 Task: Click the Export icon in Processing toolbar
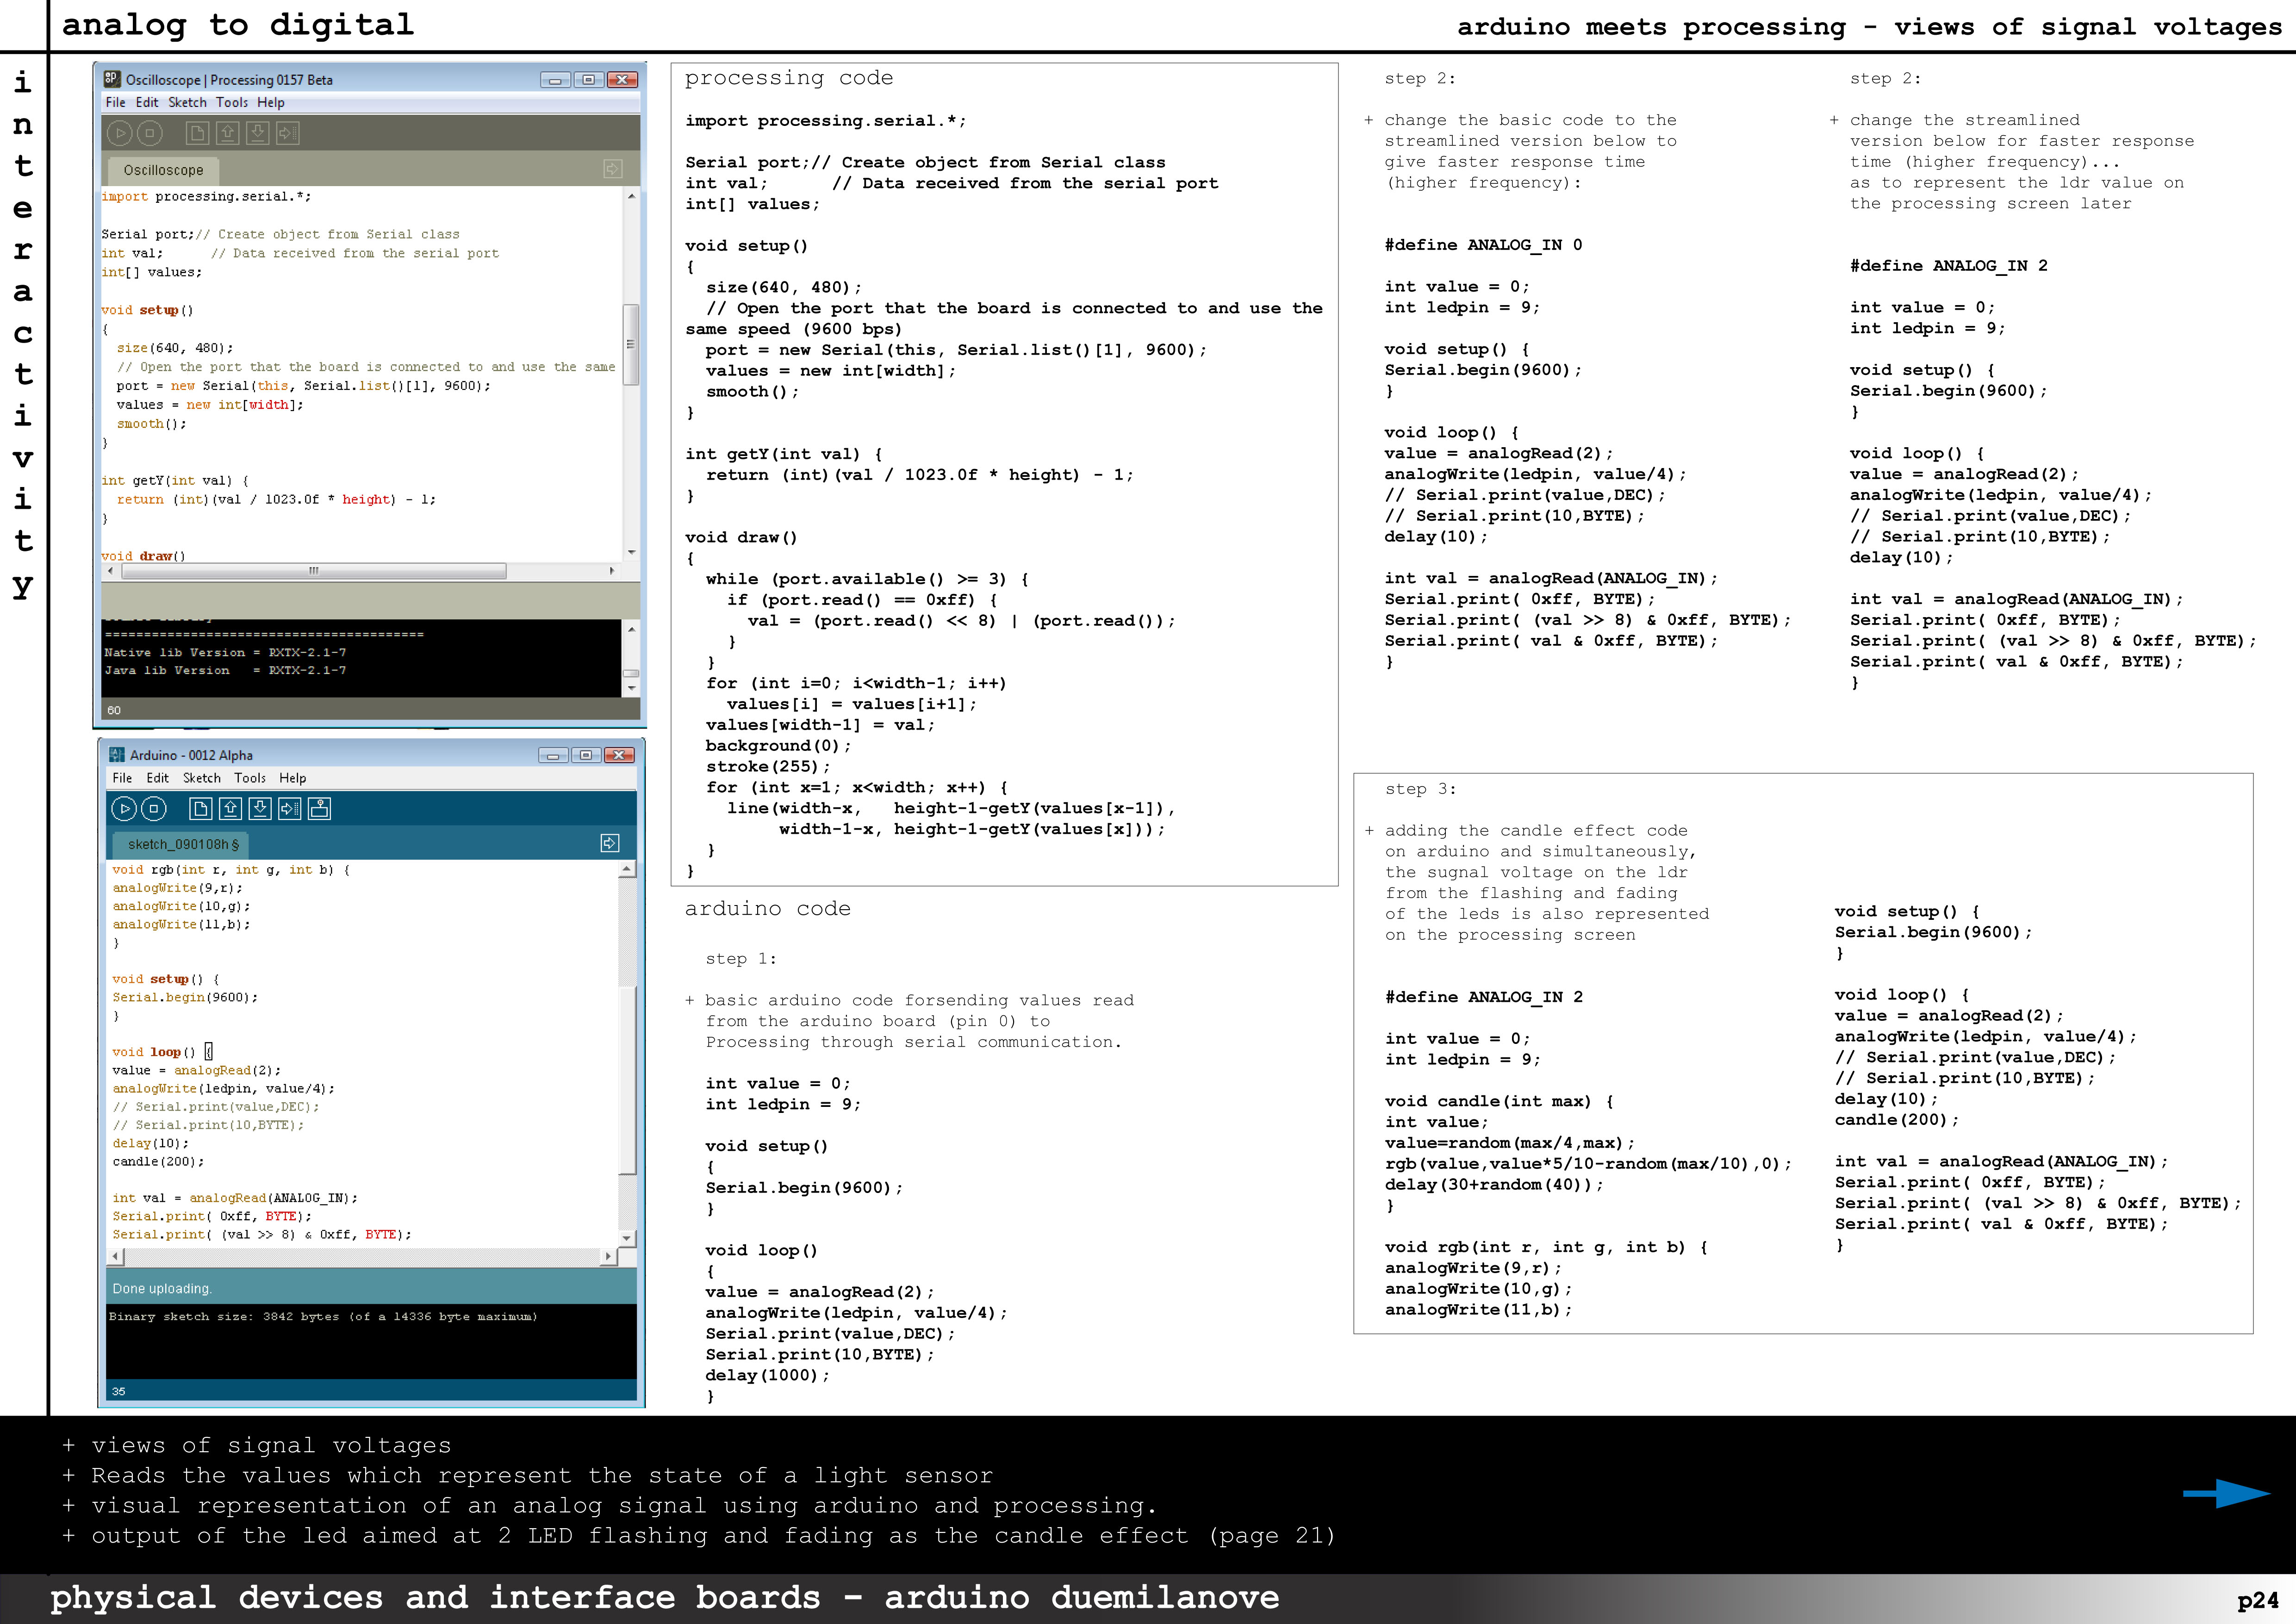click(287, 133)
